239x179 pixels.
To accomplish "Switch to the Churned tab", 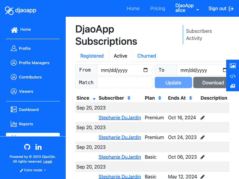I will pos(147,56).
